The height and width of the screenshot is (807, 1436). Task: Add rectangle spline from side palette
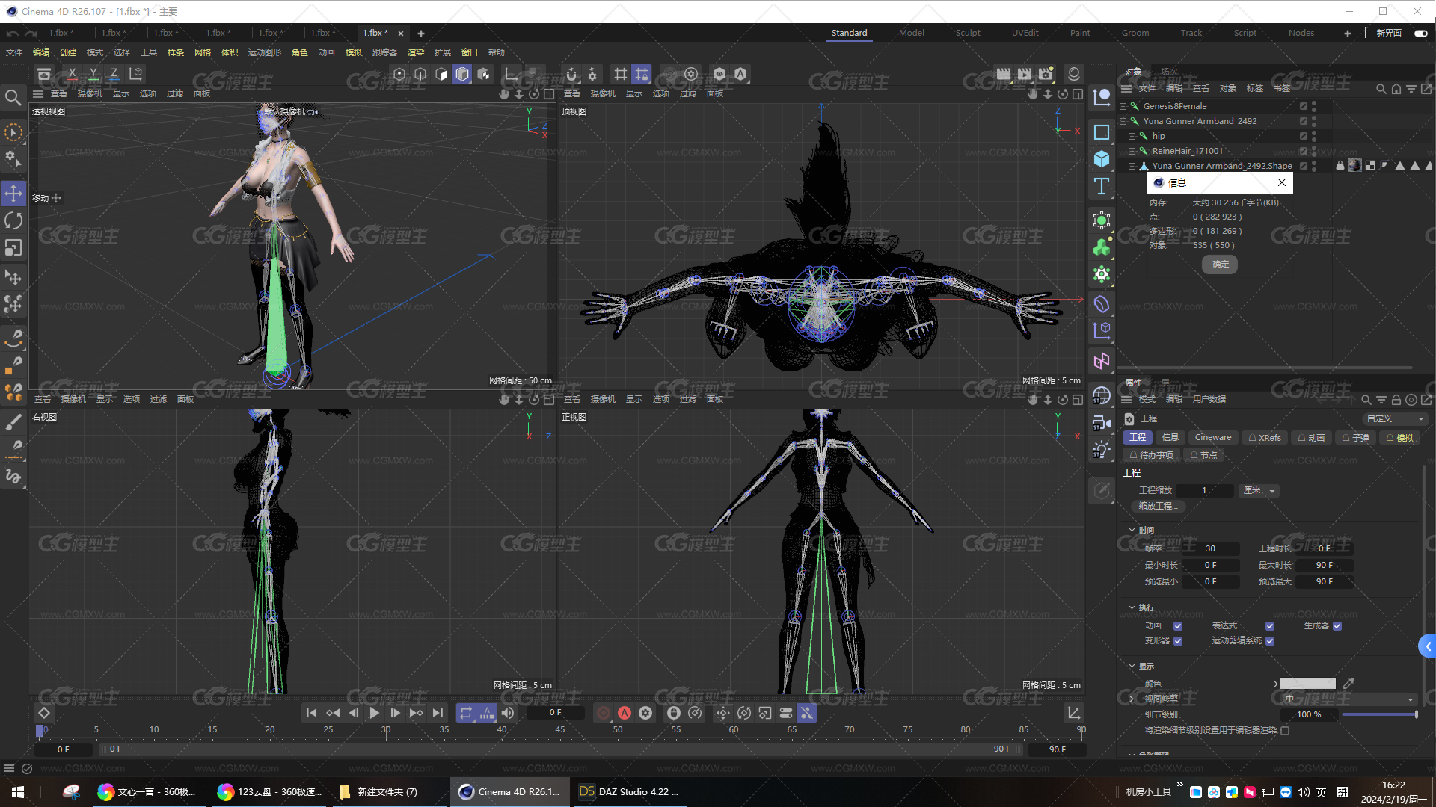1102,132
